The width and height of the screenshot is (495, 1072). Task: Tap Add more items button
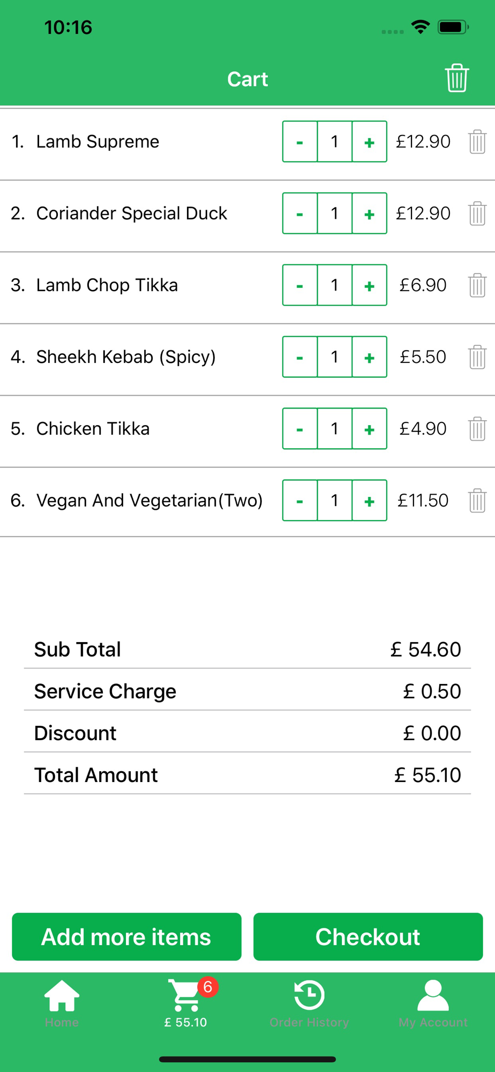coord(126,937)
